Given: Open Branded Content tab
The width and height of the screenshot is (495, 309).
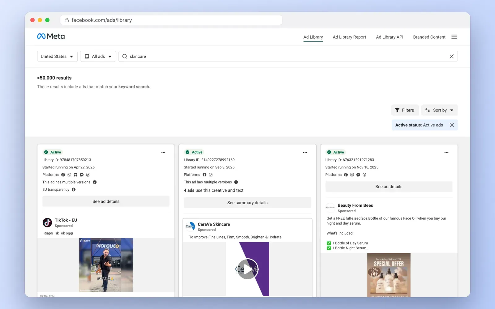Looking at the screenshot, I should pos(429,37).
